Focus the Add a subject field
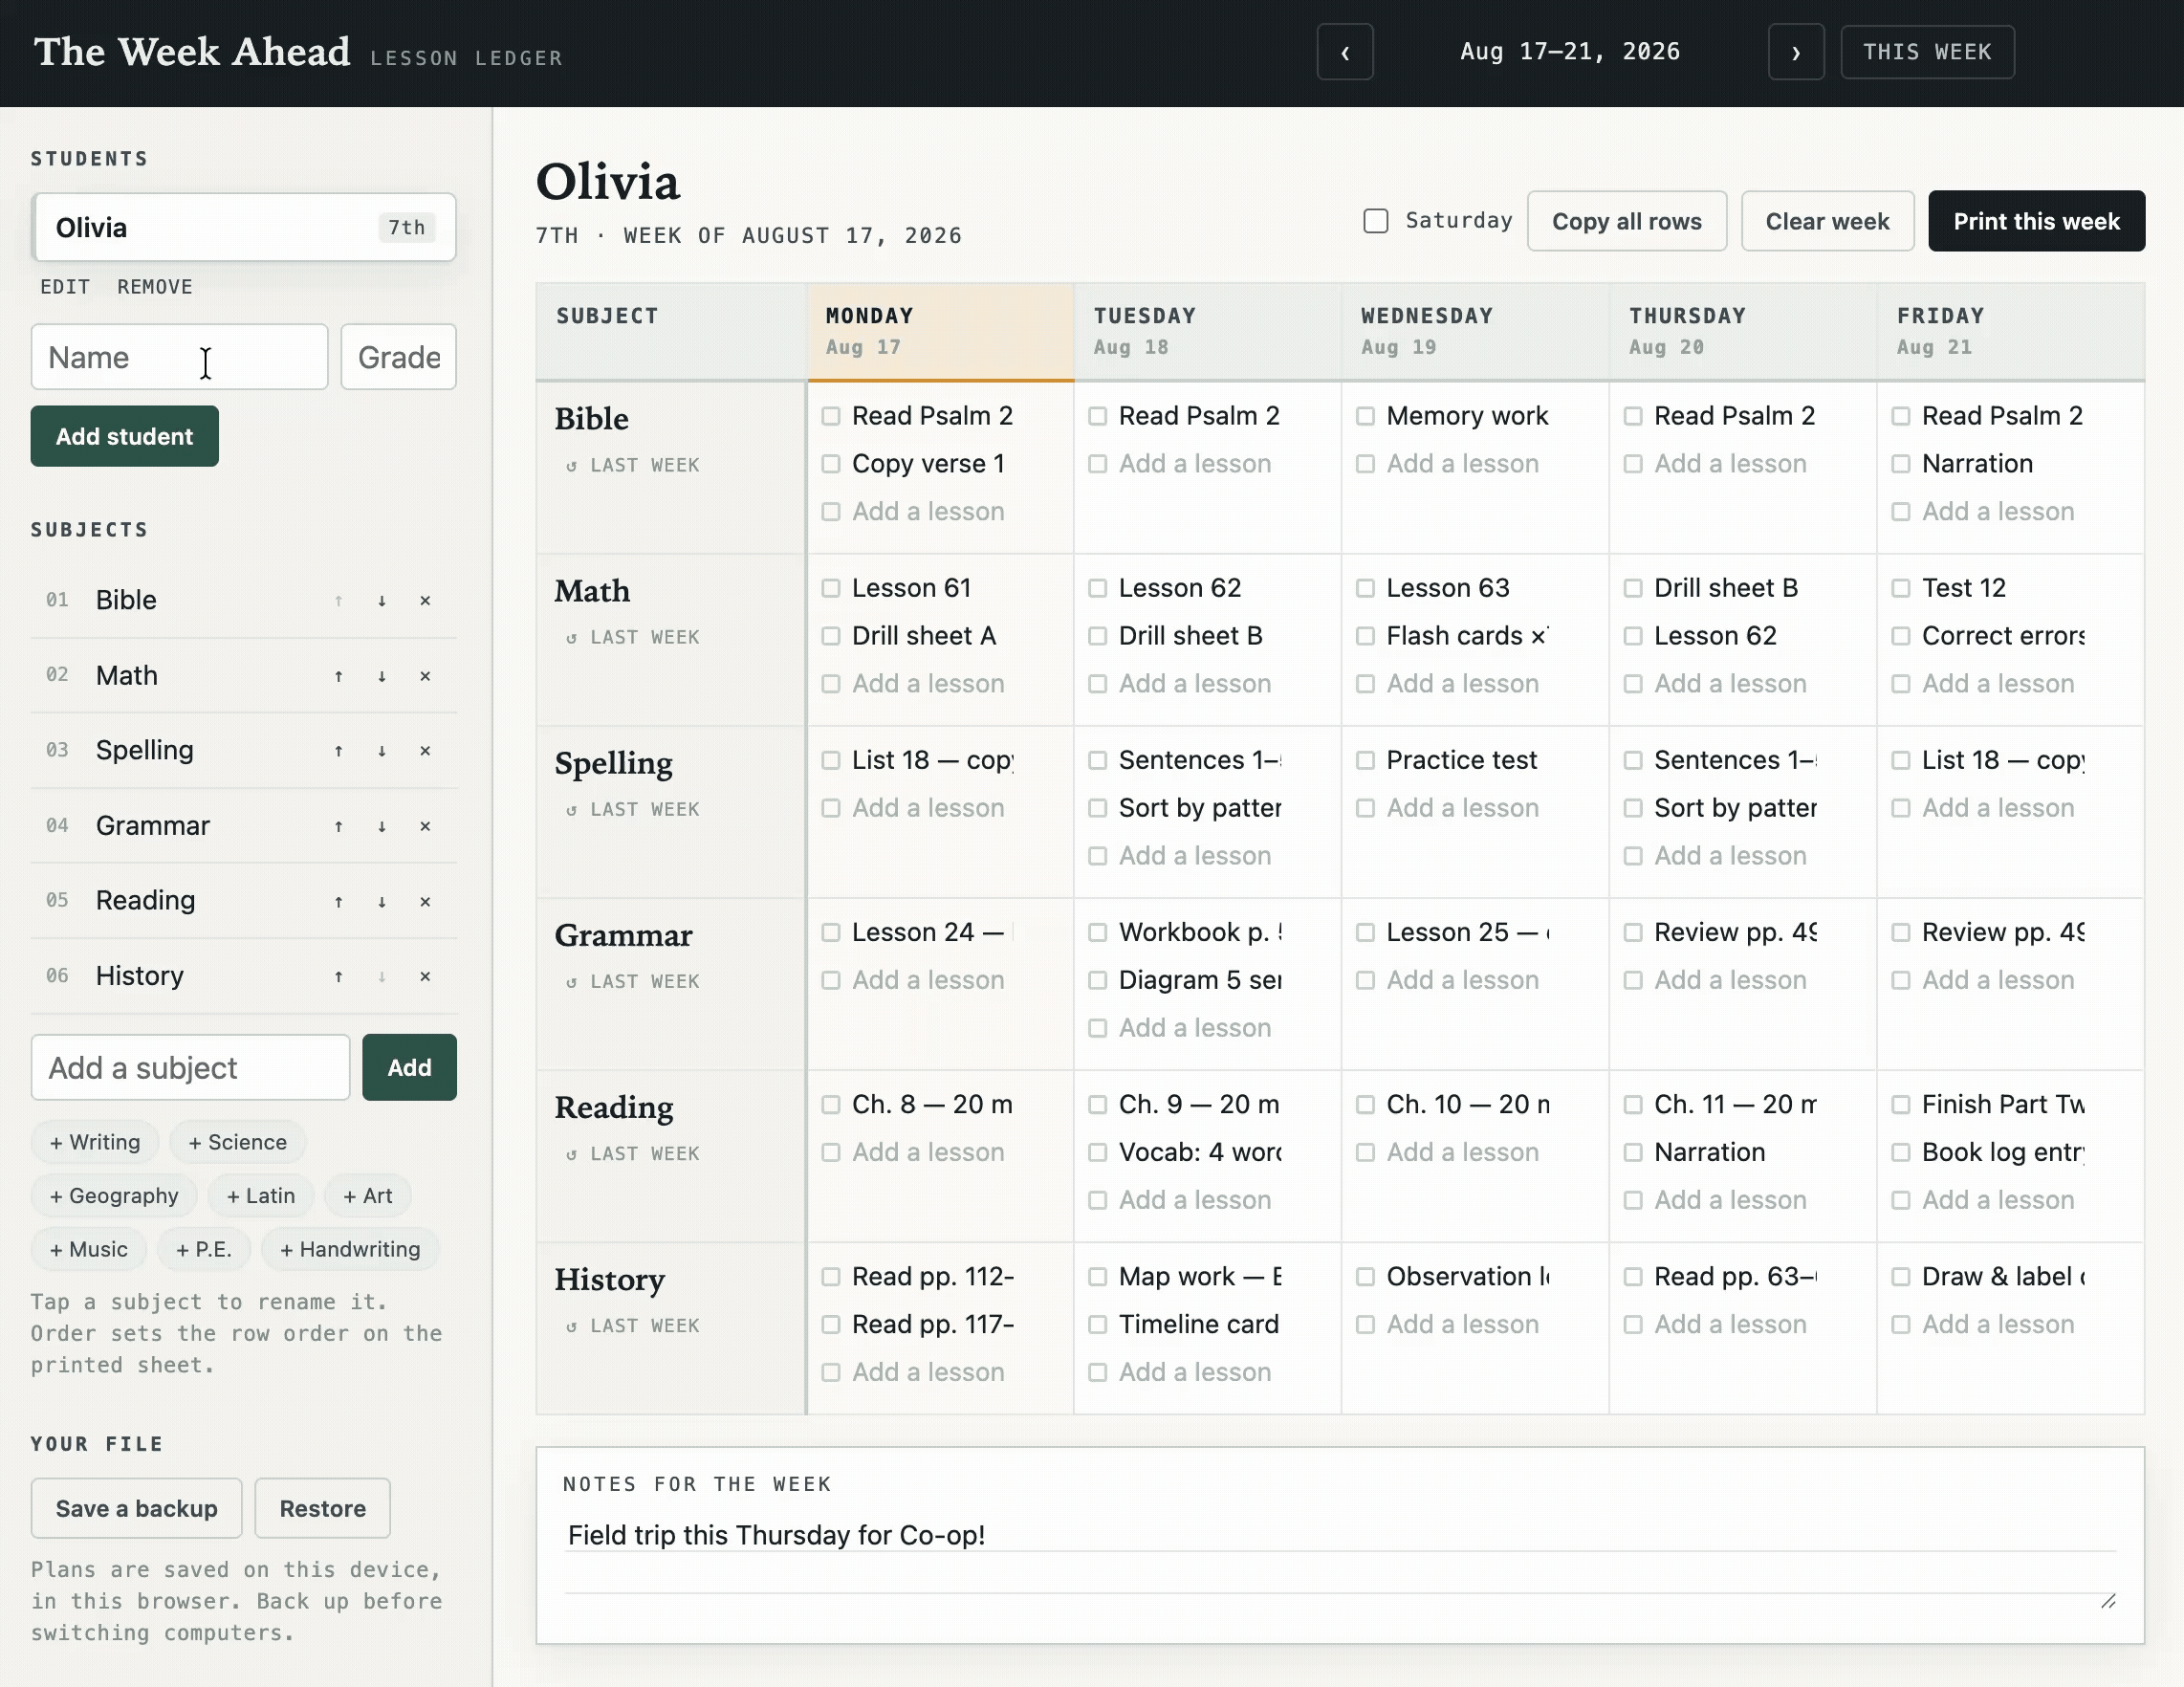The width and height of the screenshot is (2184, 1687). pos(190,1067)
